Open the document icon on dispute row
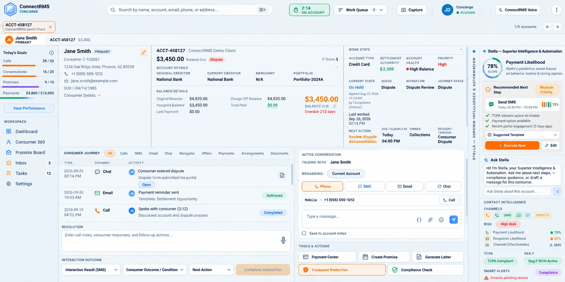The height and width of the screenshot is (282, 565). [282, 175]
